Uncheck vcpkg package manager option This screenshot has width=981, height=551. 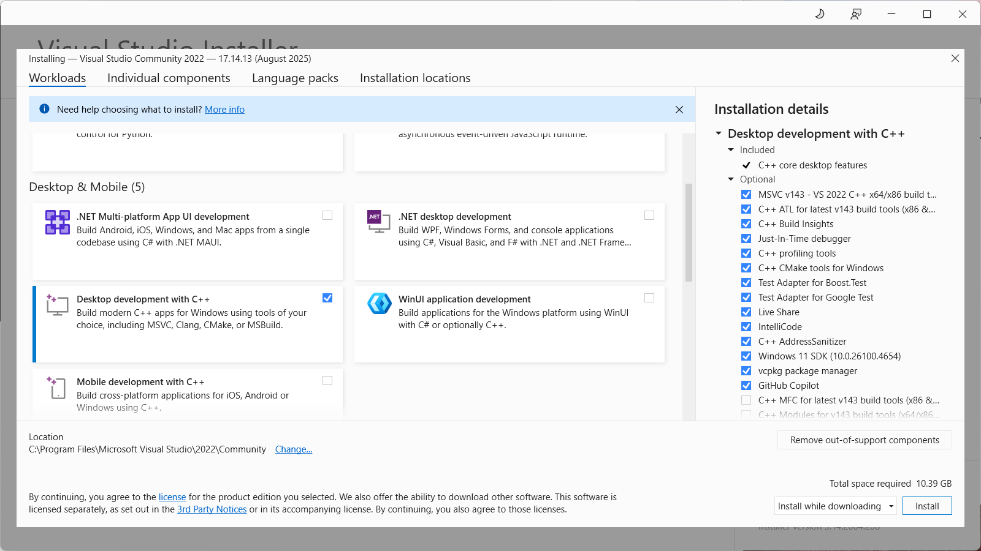click(746, 371)
